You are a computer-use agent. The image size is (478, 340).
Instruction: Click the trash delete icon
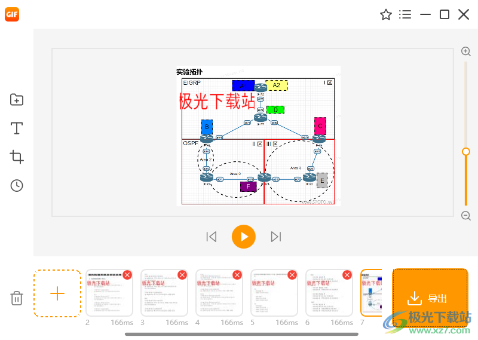coord(17,298)
